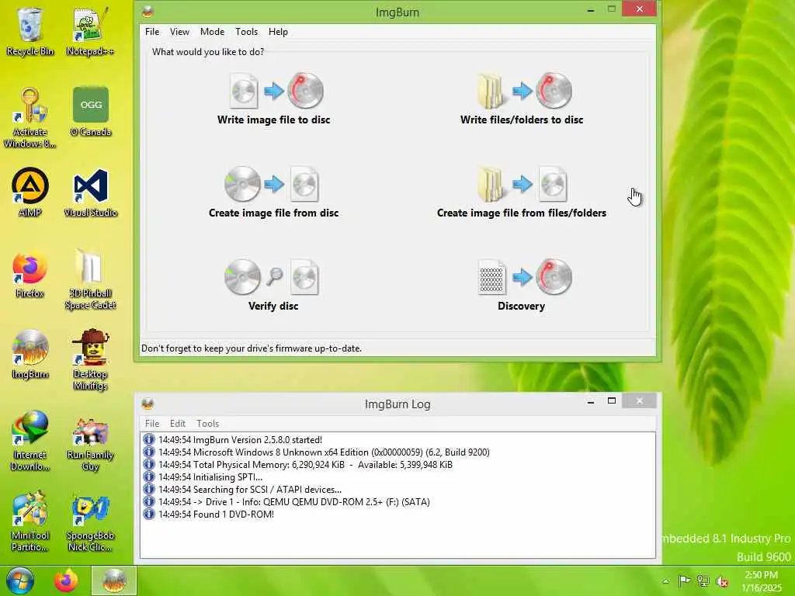Open Write image file to disc mode
795x596 pixels.
[277, 91]
